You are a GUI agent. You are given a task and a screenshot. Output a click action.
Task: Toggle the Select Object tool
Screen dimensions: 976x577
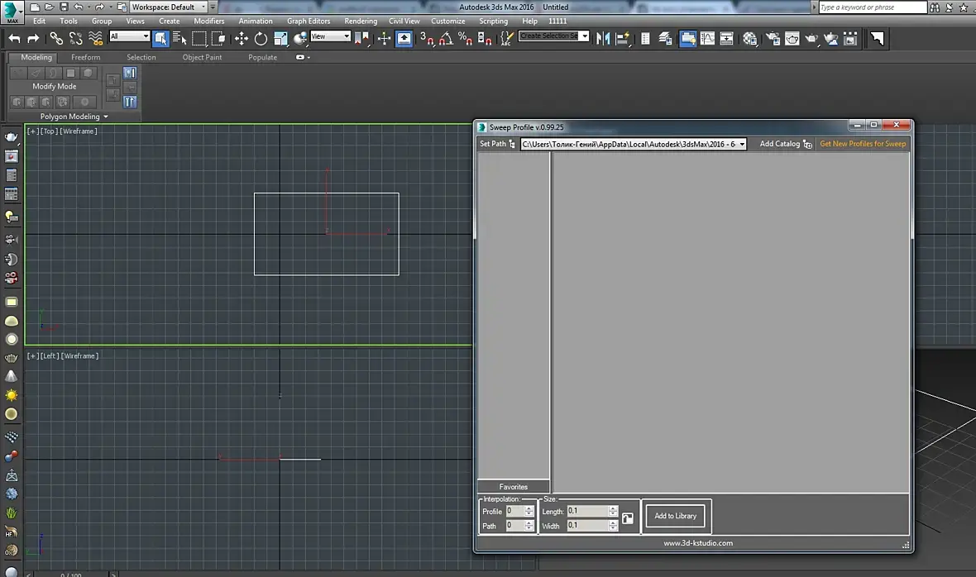pyautogui.click(x=160, y=38)
